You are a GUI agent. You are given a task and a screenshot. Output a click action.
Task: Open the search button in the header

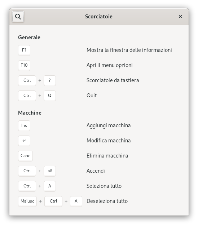click(x=18, y=17)
